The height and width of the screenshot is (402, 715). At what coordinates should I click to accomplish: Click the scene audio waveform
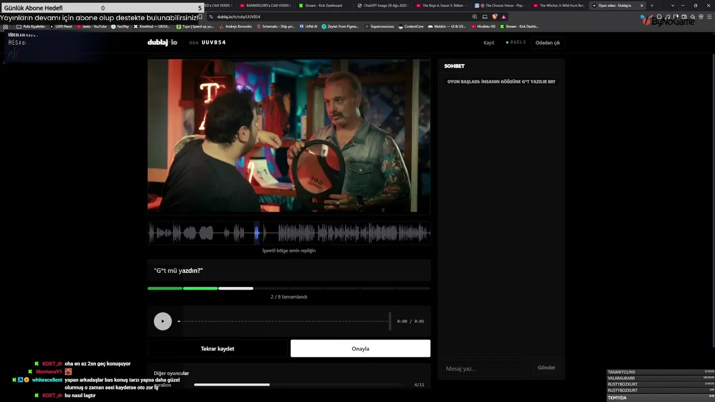pos(289,233)
